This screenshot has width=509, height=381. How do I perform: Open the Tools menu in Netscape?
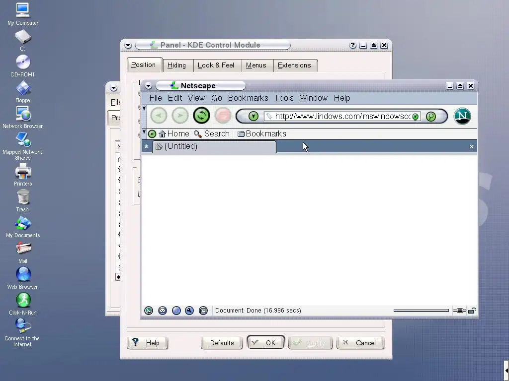[x=284, y=98]
